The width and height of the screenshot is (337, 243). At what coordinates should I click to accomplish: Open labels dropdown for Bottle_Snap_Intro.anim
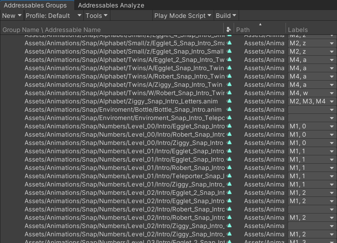[312, 110]
